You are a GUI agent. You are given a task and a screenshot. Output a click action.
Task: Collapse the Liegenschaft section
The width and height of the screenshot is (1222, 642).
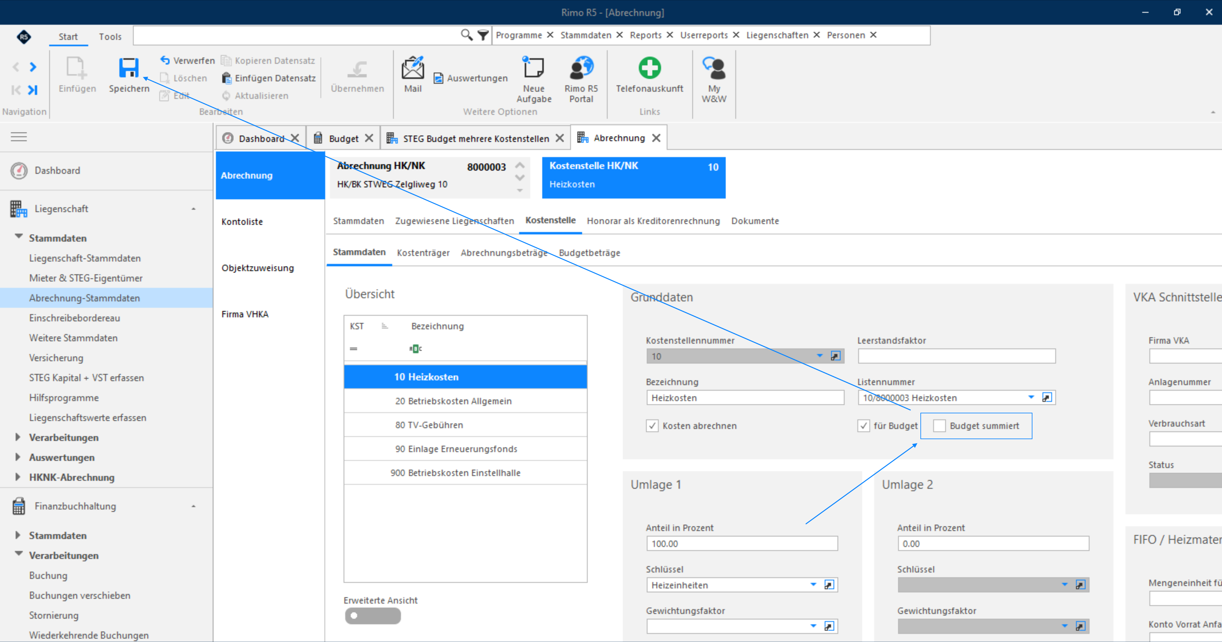tap(193, 209)
